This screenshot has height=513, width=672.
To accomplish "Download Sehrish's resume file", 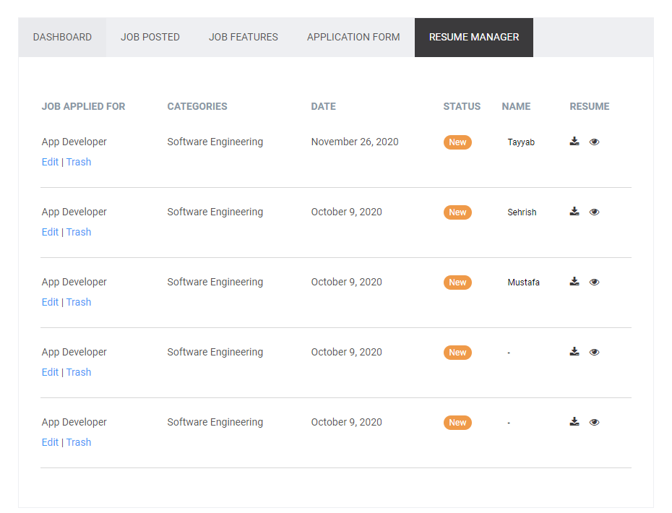I will coord(574,212).
